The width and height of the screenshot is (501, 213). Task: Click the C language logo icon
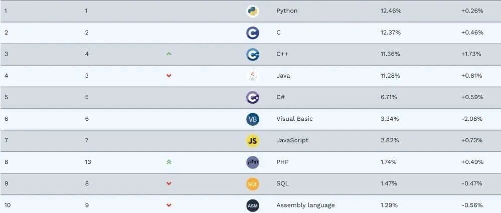pos(252,33)
